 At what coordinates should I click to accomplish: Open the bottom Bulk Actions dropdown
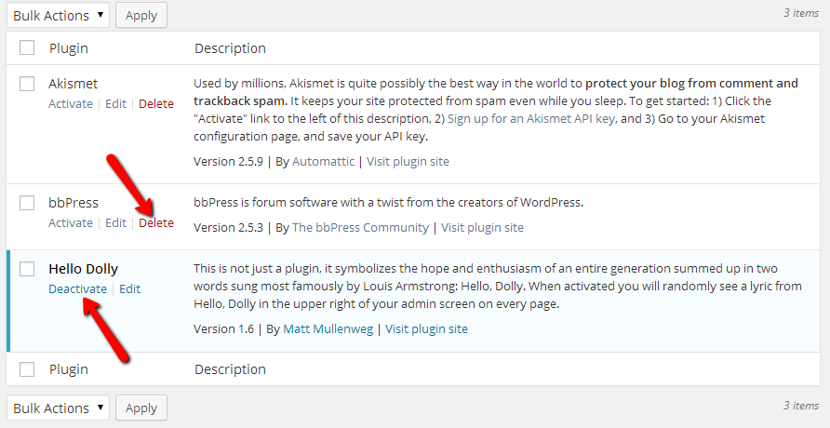[58, 408]
